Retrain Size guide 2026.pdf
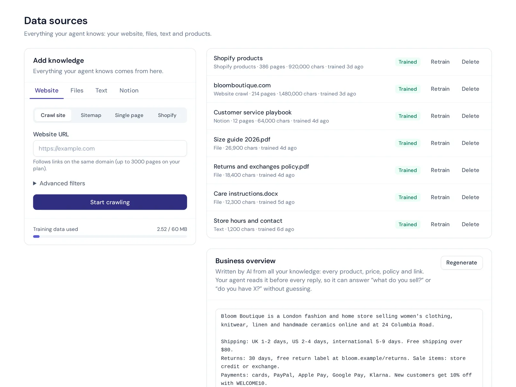The image size is (516, 387). [440, 143]
